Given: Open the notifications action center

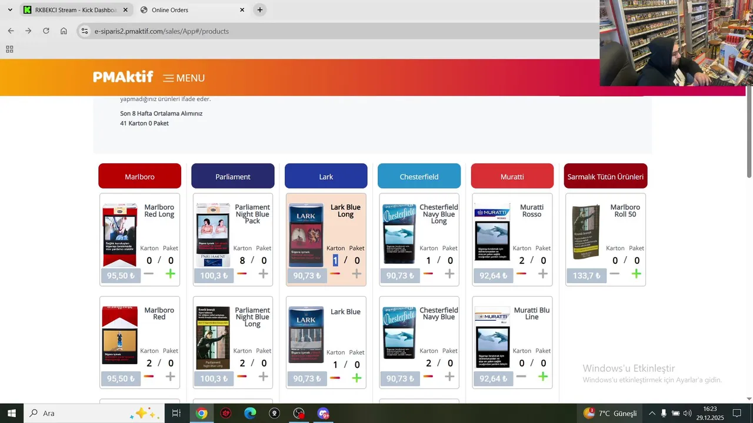Looking at the screenshot, I should pyautogui.click(x=737, y=413).
